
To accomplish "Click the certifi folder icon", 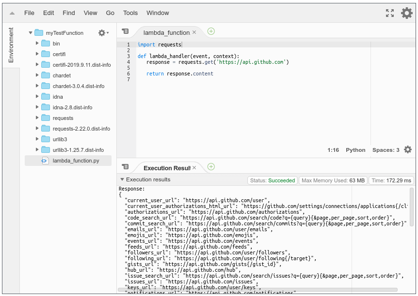I will tap(46, 54).
